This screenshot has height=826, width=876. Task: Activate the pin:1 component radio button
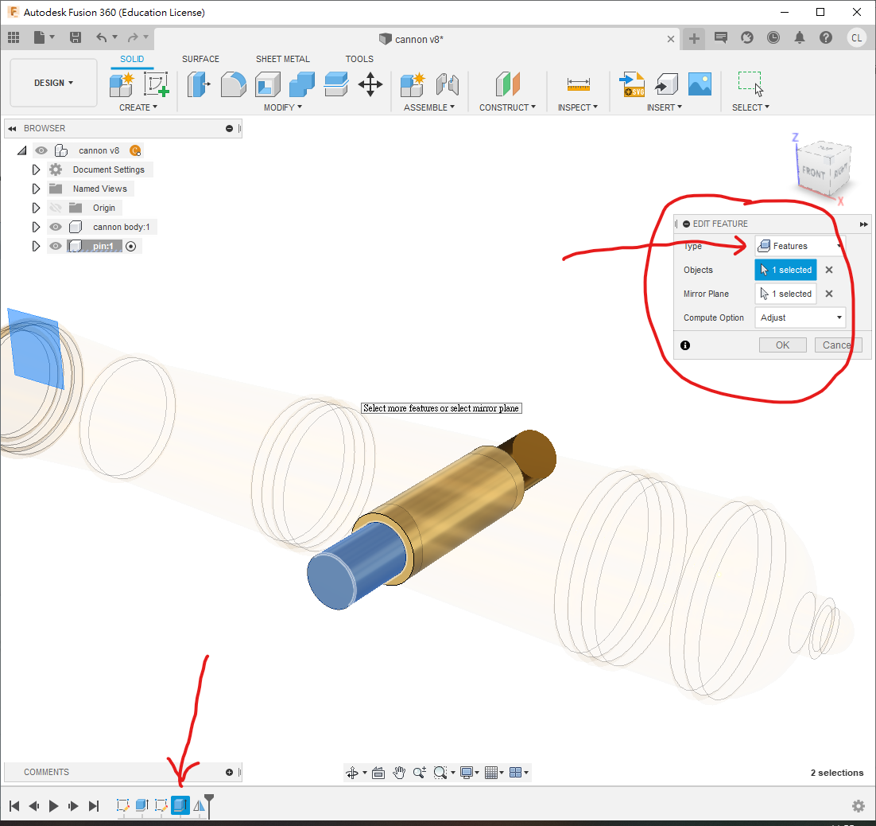[x=131, y=247]
